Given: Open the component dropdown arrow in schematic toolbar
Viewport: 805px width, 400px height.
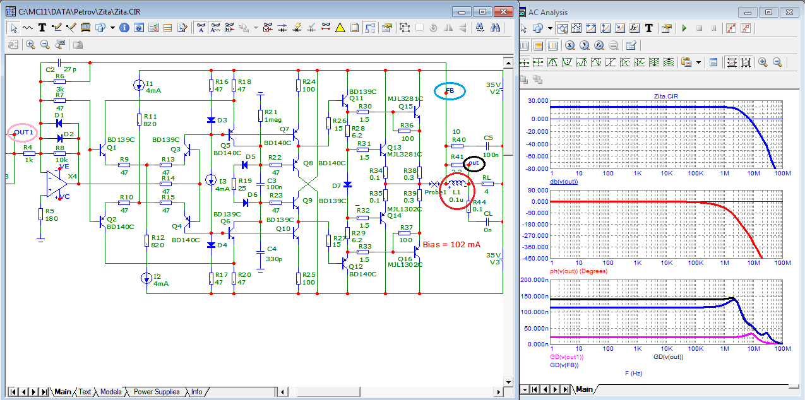Looking at the screenshot, I should [112, 28].
